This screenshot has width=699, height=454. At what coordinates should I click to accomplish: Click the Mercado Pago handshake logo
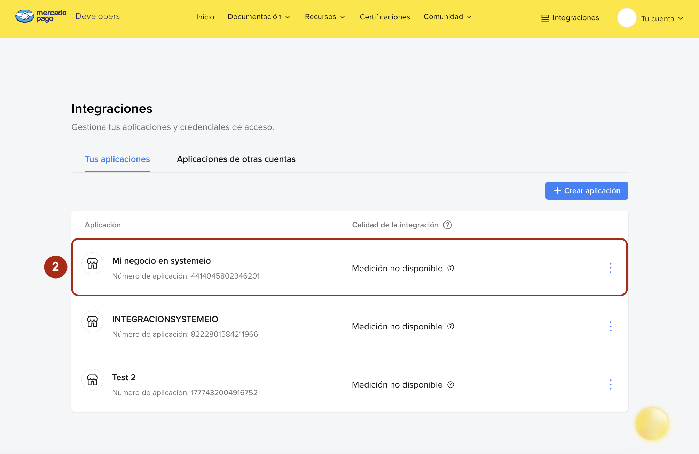coord(24,16)
